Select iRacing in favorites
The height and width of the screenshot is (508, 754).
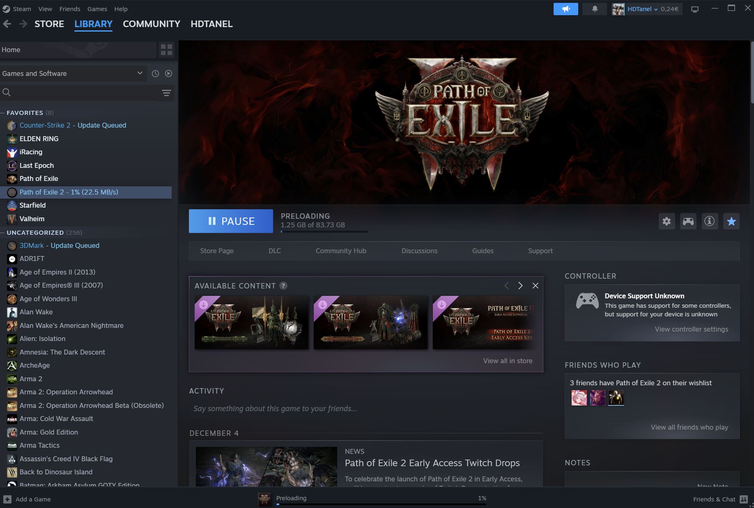pyautogui.click(x=31, y=152)
